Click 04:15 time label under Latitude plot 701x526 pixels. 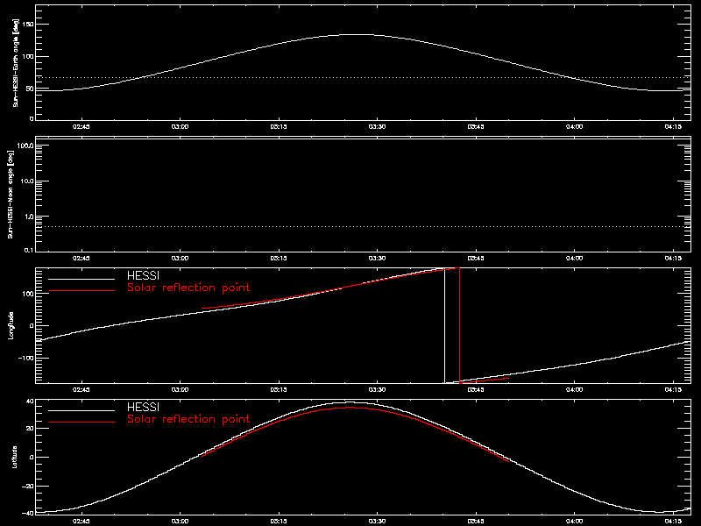[673, 522]
